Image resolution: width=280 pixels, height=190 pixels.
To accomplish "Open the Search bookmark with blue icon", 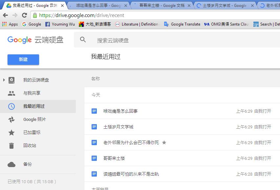I will (x=267, y=24).
